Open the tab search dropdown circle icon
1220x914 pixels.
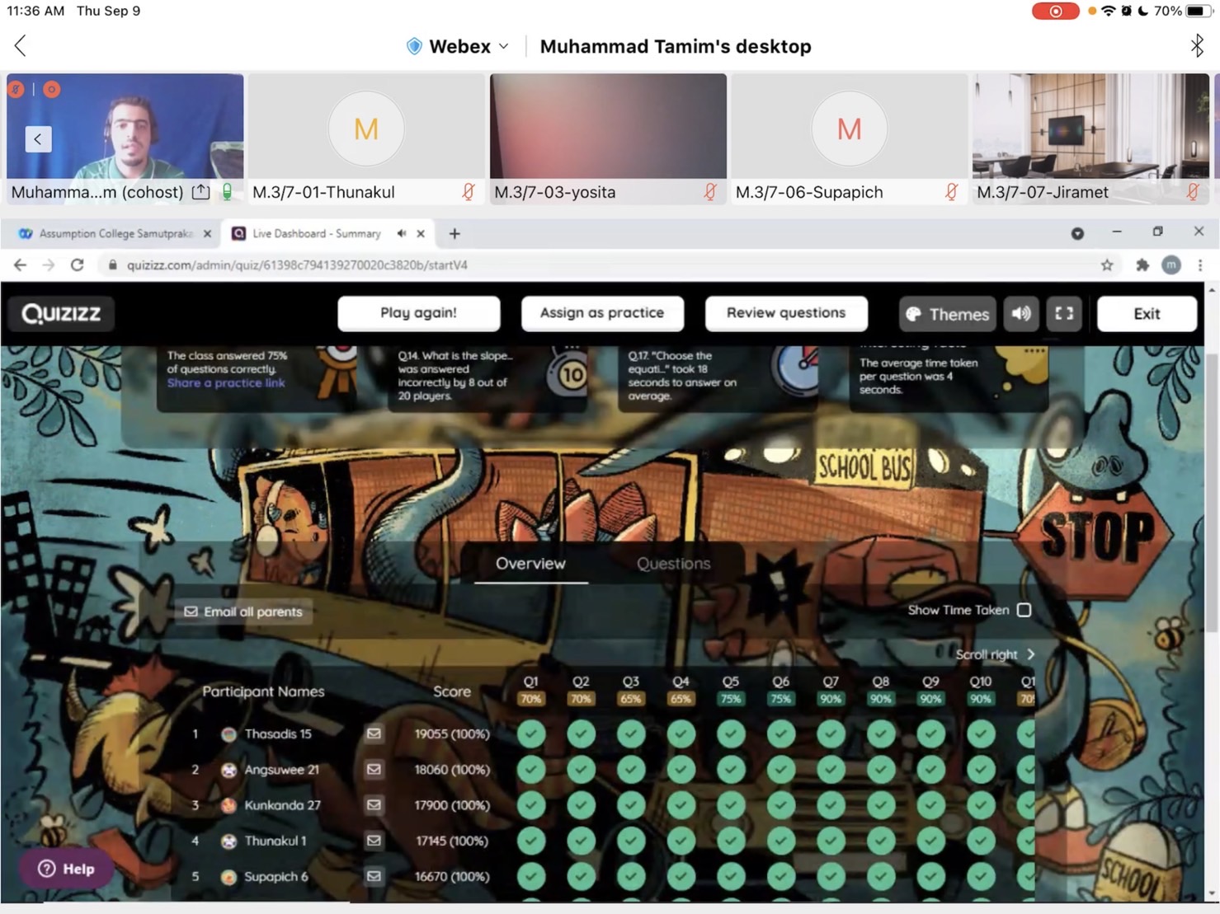tap(1077, 234)
